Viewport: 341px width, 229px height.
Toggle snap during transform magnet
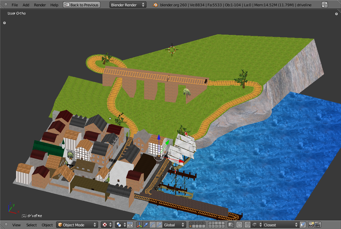(247, 225)
